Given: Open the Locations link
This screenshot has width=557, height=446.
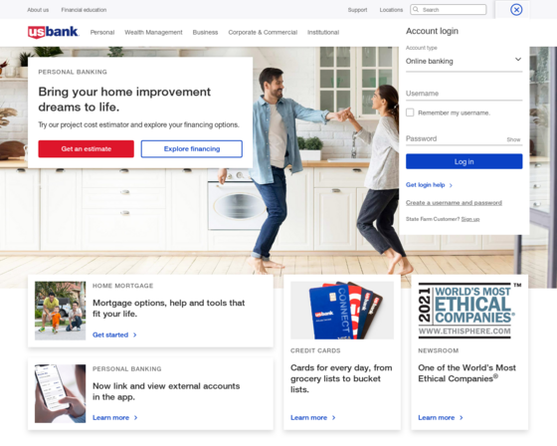Looking at the screenshot, I should pyautogui.click(x=391, y=10).
